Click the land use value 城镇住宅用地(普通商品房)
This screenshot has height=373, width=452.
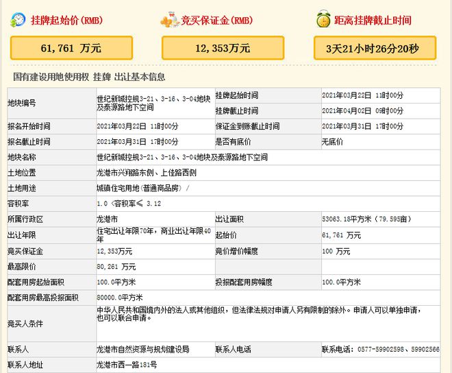click(141, 189)
